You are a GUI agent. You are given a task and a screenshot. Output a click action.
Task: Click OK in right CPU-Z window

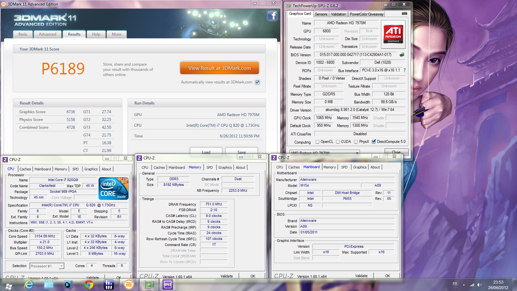coord(387,276)
